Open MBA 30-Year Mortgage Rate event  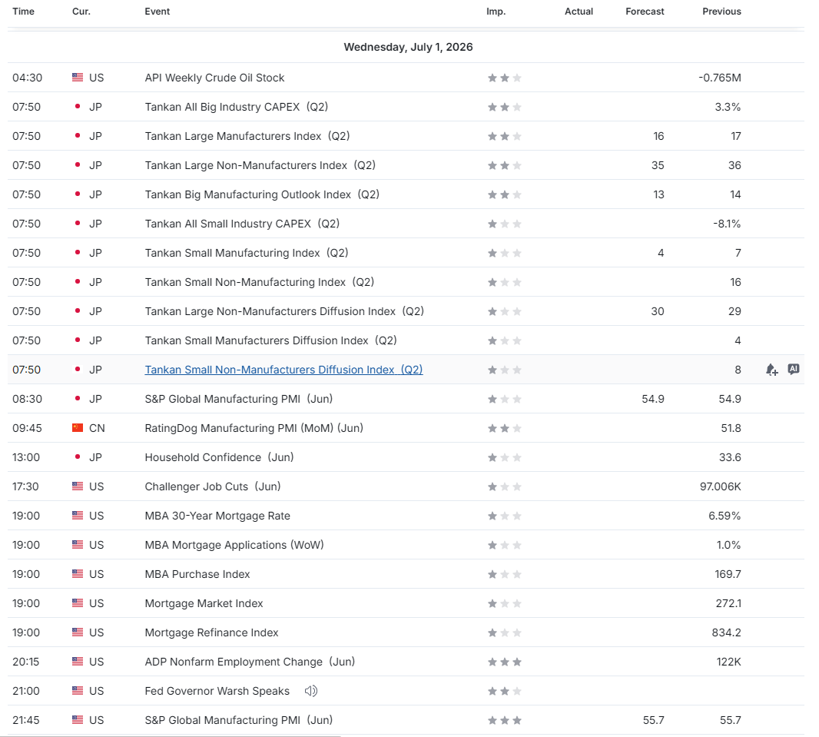point(217,516)
